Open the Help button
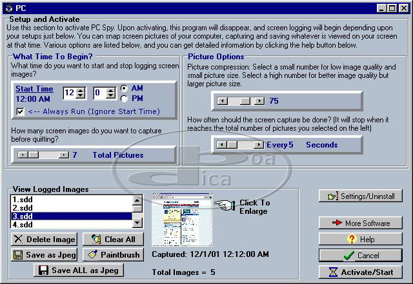This screenshot has width=413, height=284. click(x=361, y=239)
